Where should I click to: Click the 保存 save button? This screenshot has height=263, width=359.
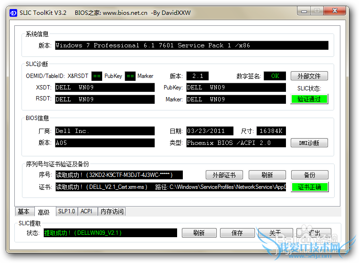237,233
